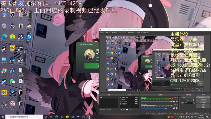Image resolution: width=211 pixels, height=119 pixels.
Task: Open the yellow Yuanqi wallpaper shortcut
Action: [x=4, y=94]
